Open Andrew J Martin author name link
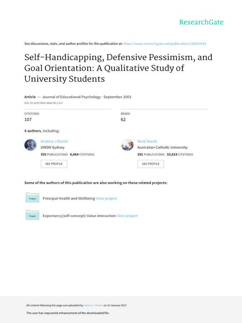 (x=54, y=141)
